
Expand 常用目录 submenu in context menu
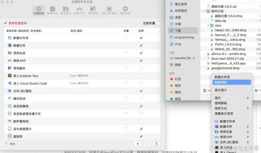click(x=248, y=132)
